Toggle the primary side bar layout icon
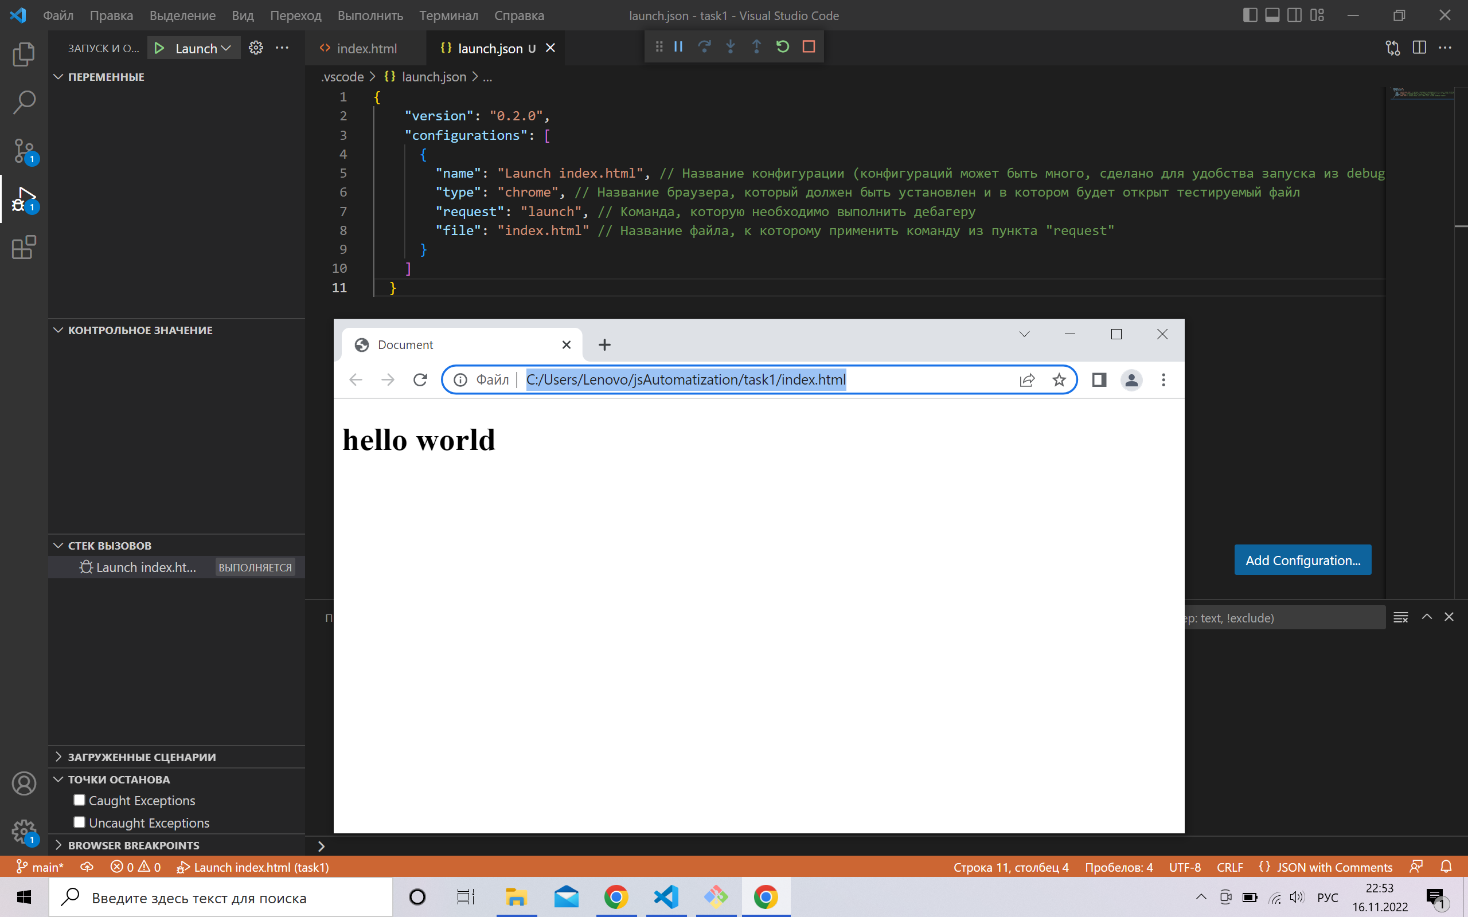The image size is (1468, 917). pyautogui.click(x=1250, y=15)
